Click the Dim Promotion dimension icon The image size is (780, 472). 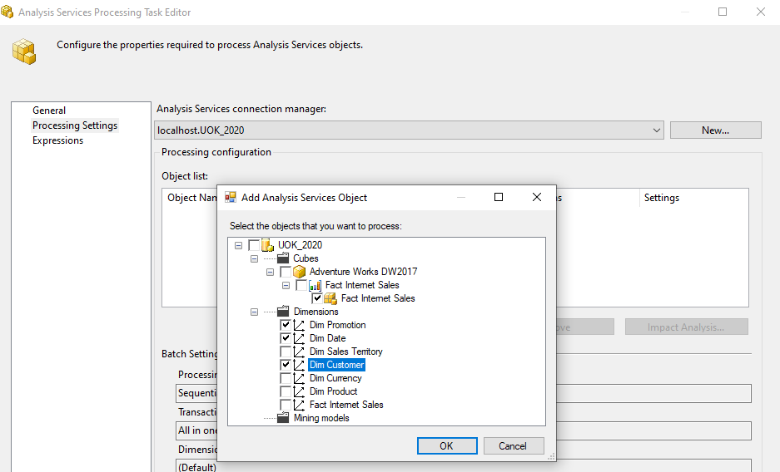[x=300, y=325]
